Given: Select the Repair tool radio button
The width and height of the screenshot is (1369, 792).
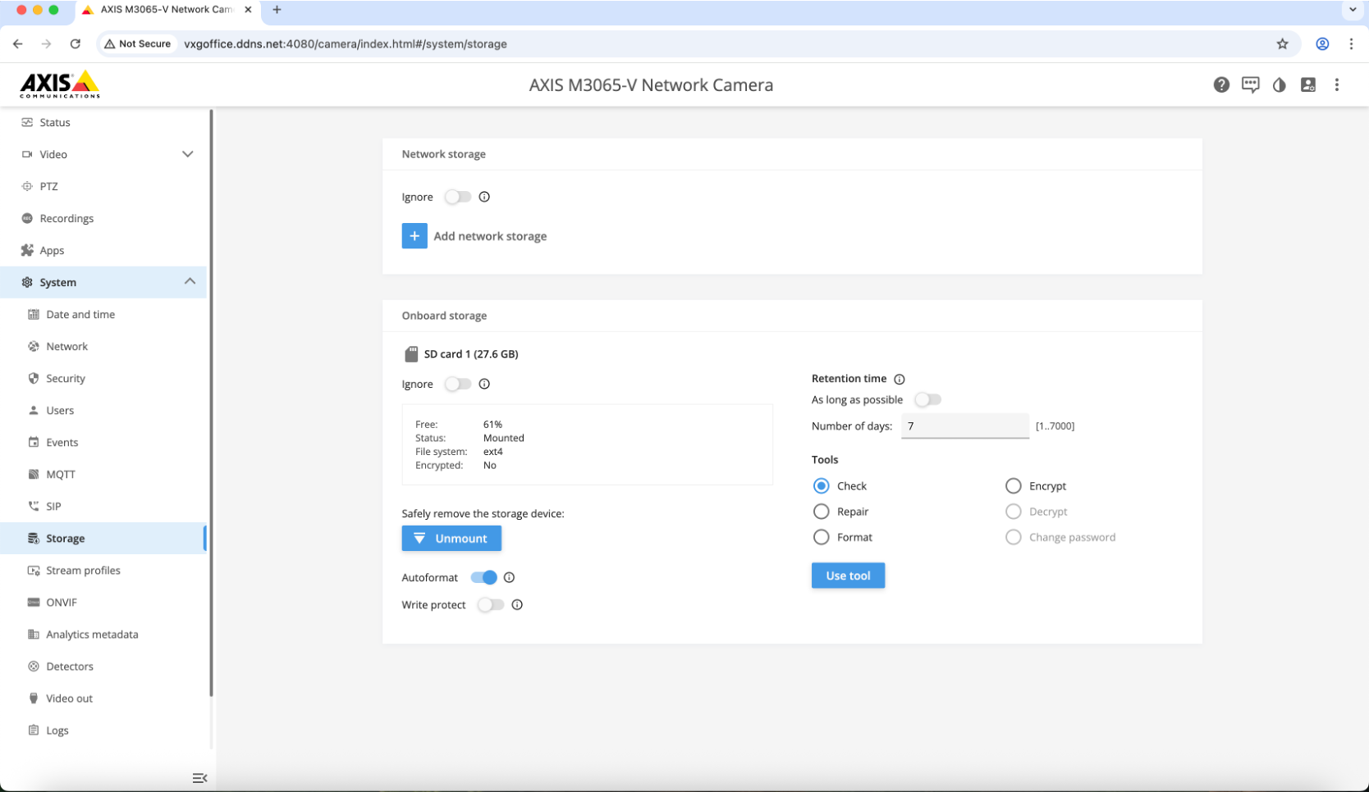Looking at the screenshot, I should point(821,512).
